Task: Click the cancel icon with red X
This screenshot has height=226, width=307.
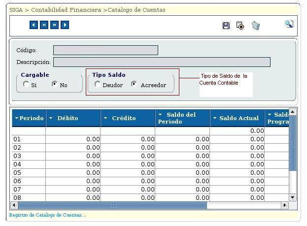Action: [x=240, y=26]
